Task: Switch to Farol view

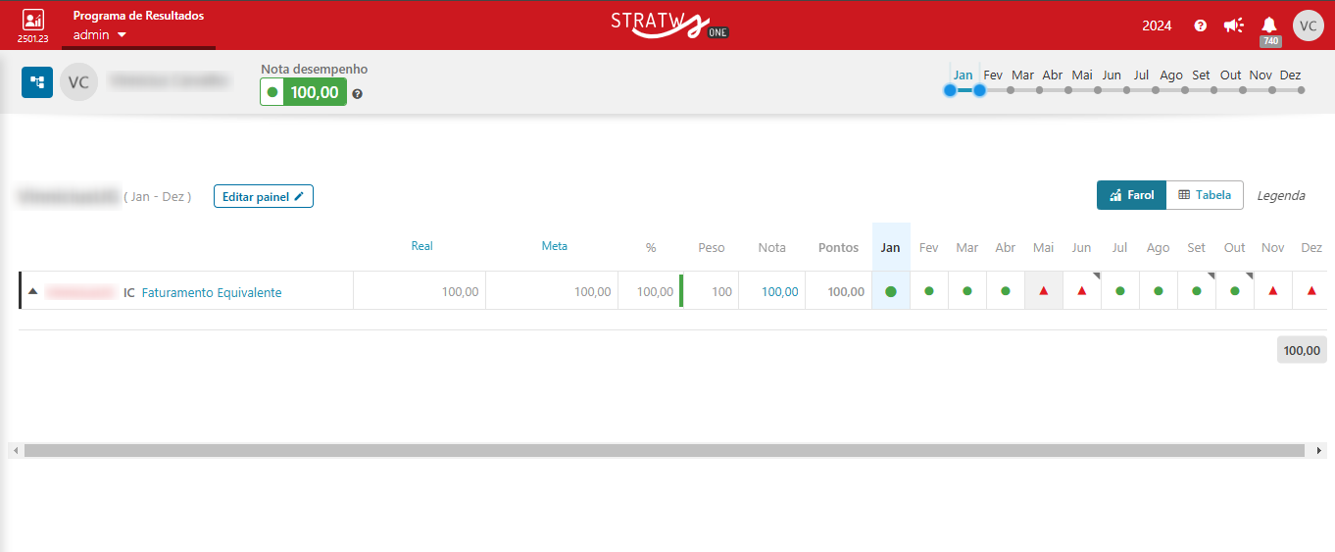Action: [x=1131, y=195]
